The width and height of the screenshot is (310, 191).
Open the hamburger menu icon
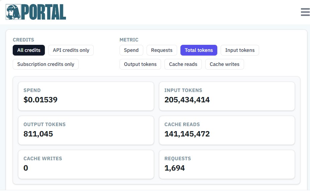point(305,12)
